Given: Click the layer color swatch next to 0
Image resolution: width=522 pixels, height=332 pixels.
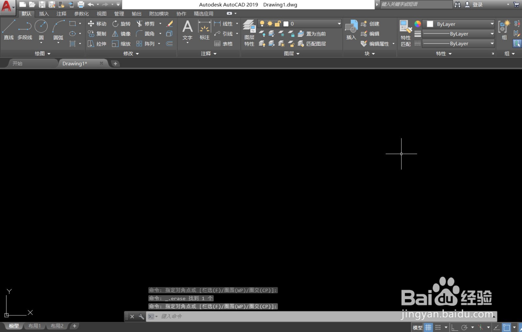Looking at the screenshot, I should tap(286, 24).
